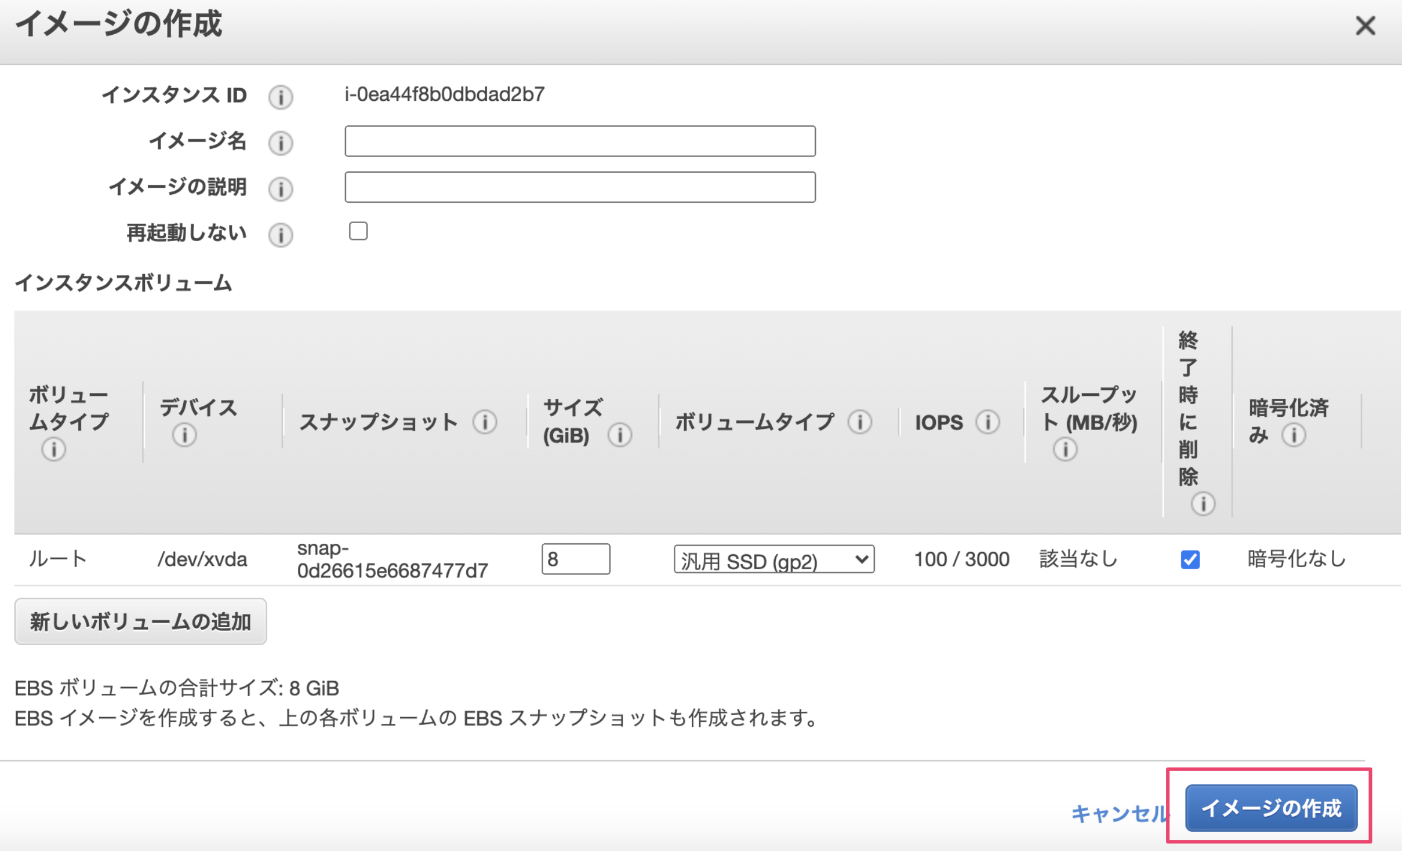
Task: Click info icon next to 再起動しない
Action: (x=281, y=235)
